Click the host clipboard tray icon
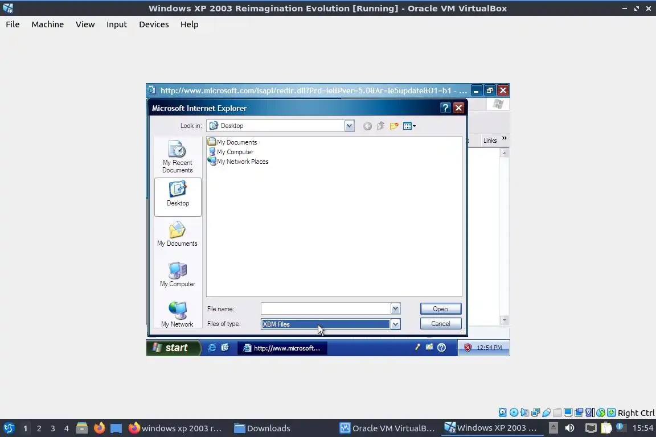The image size is (656, 437). point(606,428)
